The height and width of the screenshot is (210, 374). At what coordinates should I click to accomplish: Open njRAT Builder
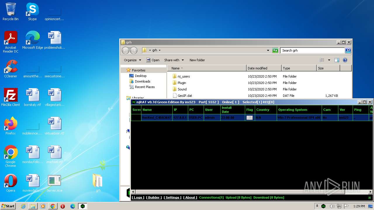(x=154, y=198)
